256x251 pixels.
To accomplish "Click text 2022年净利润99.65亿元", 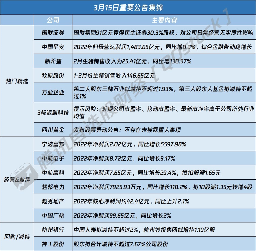I will (x=104, y=215).
